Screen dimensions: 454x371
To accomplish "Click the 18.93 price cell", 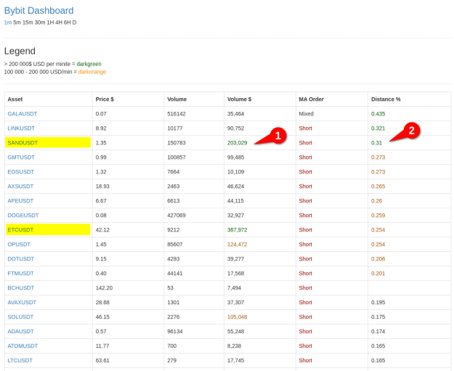I will (x=102, y=186).
